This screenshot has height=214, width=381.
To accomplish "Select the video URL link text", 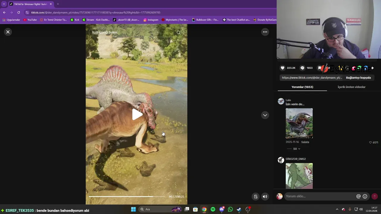I will click(x=312, y=78).
